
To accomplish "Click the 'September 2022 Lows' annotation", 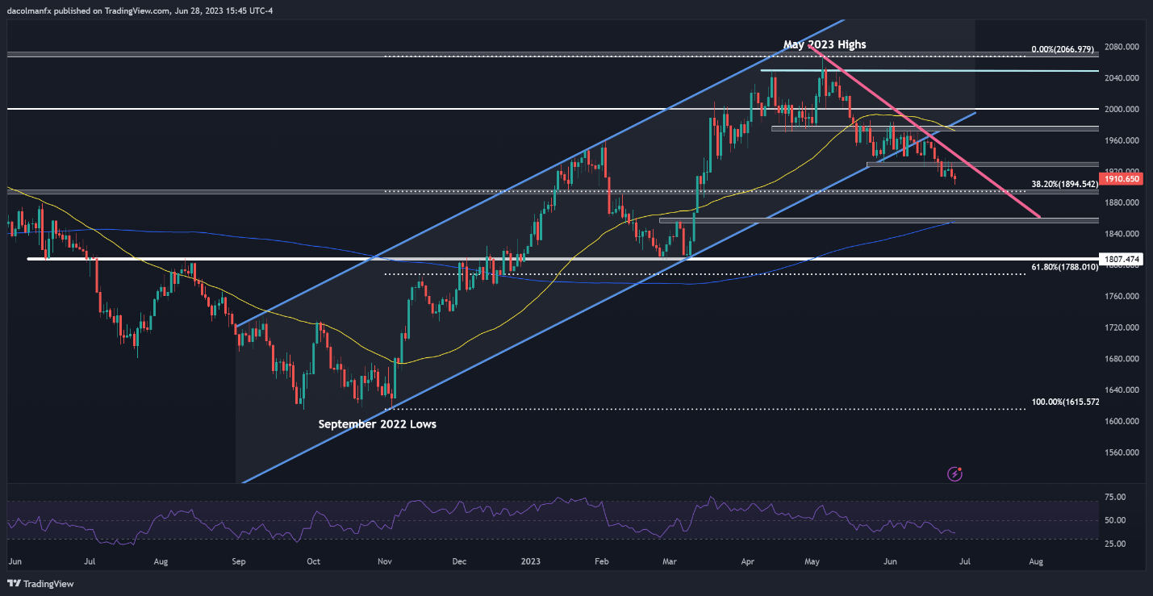I will (x=377, y=423).
